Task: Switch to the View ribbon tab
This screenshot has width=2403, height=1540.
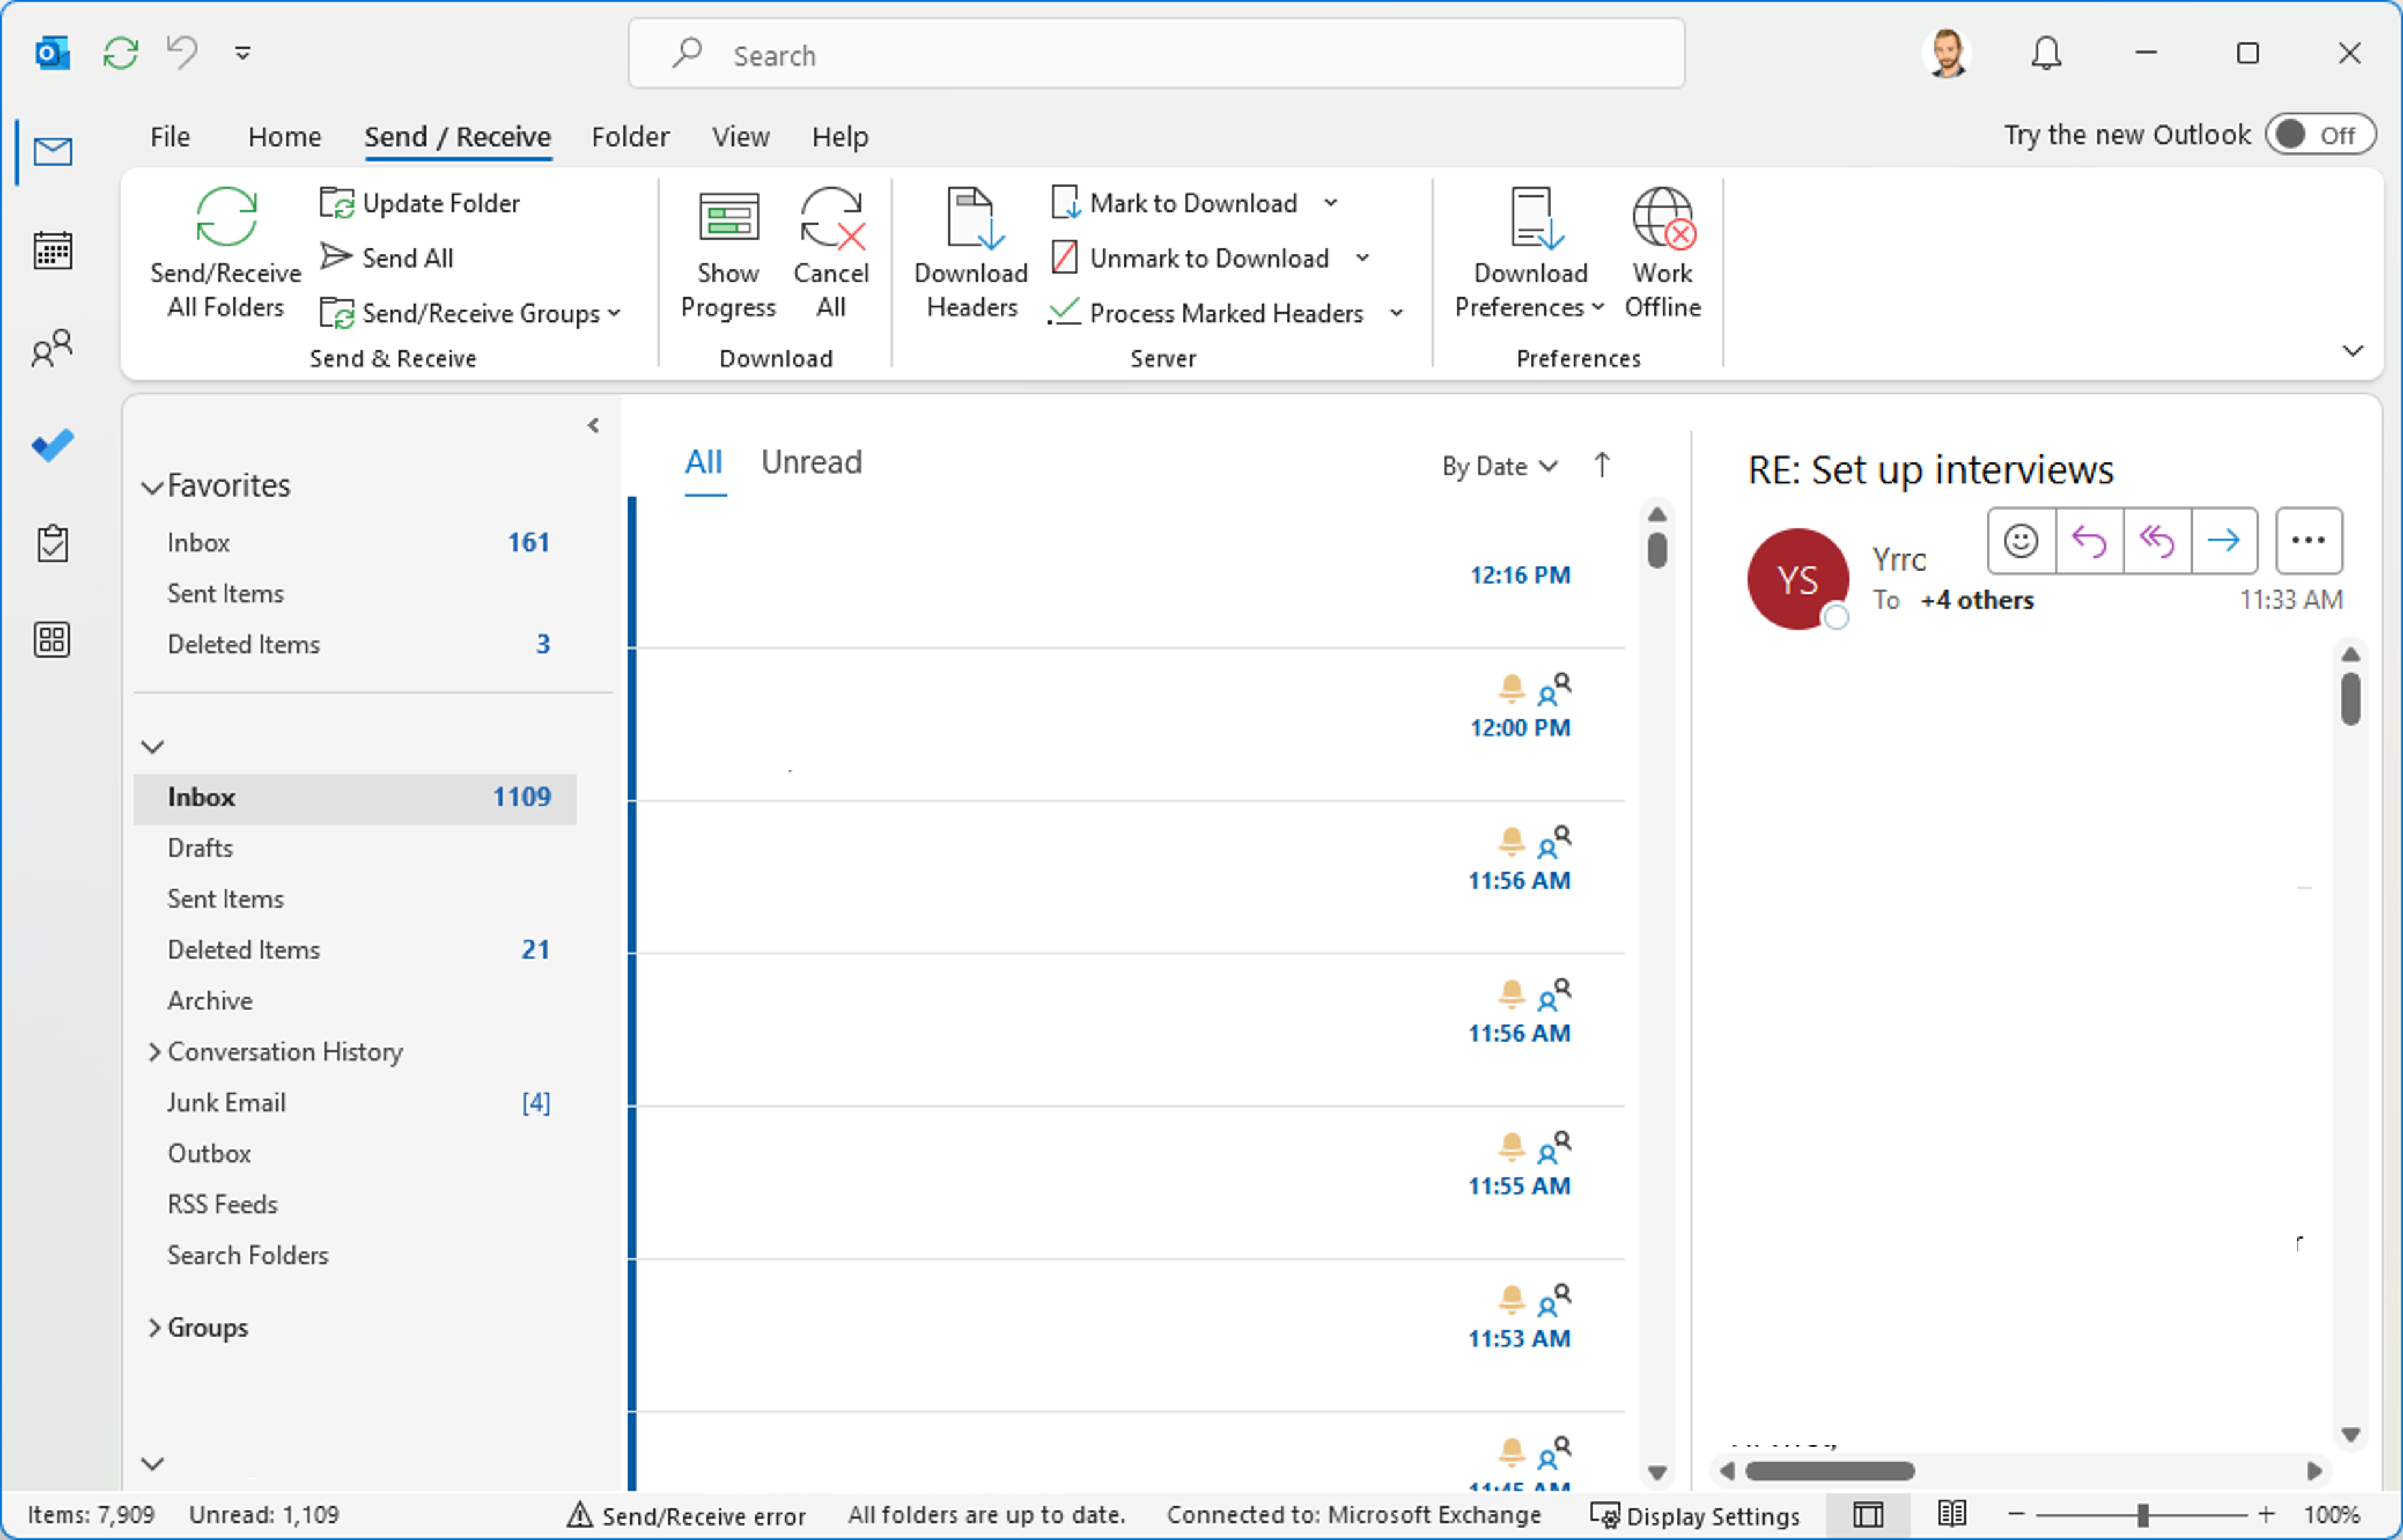Action: 740,137
